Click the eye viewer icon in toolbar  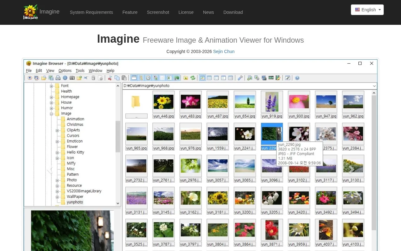(x=29, y=78)
